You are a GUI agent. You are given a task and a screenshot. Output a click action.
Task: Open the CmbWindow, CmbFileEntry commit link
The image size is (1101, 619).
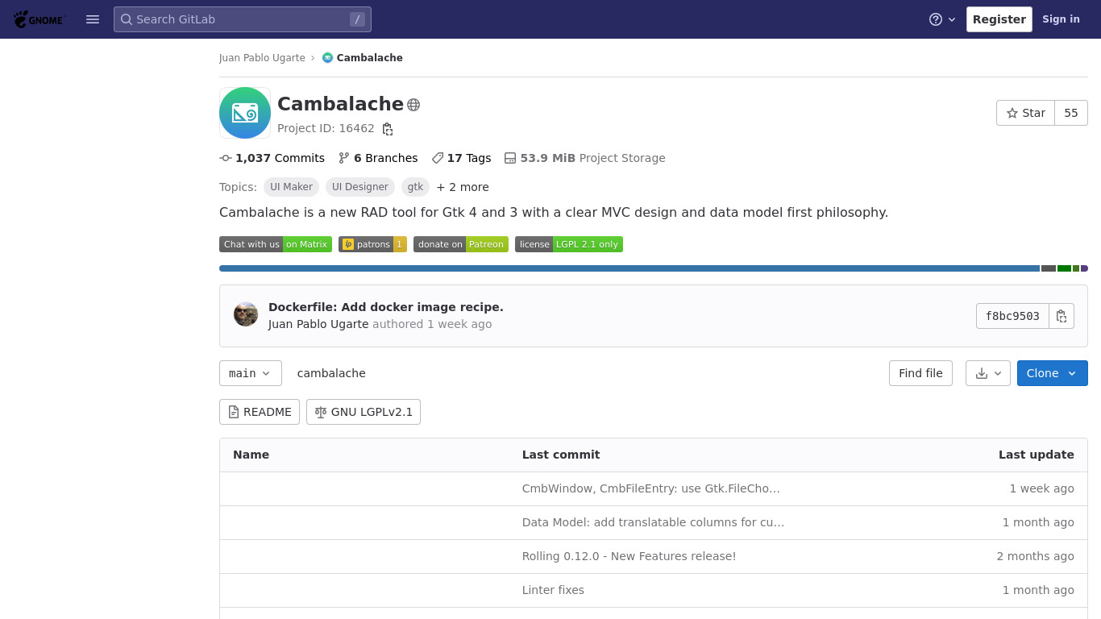(651, 488)
